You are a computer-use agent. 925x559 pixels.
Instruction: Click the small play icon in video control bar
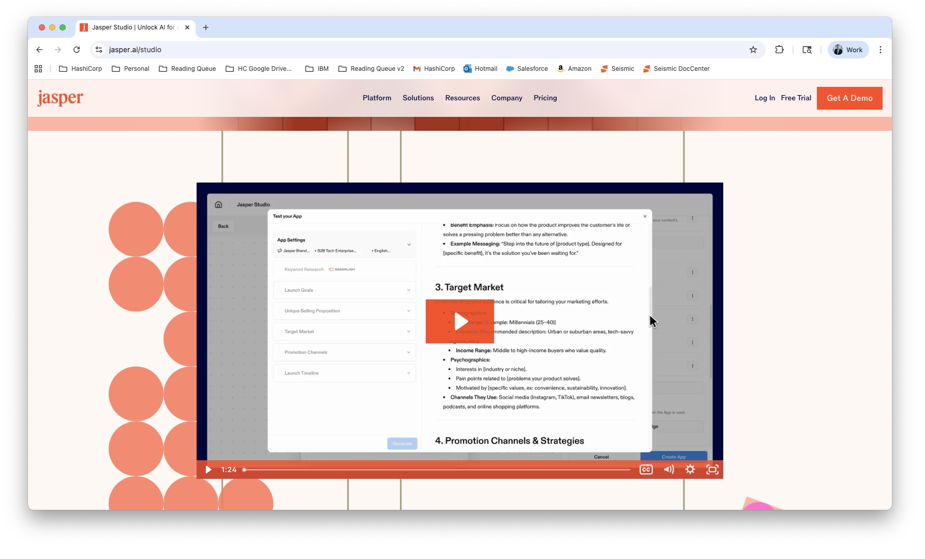point(208,470)
